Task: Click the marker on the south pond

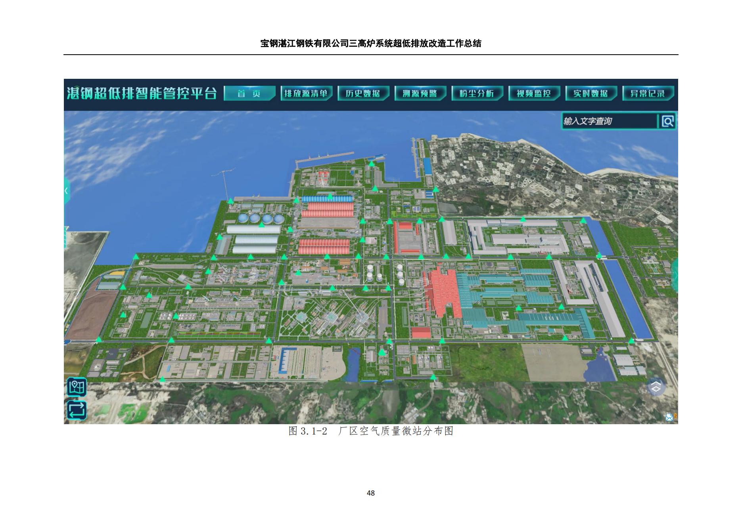Action: click(382, 352)
